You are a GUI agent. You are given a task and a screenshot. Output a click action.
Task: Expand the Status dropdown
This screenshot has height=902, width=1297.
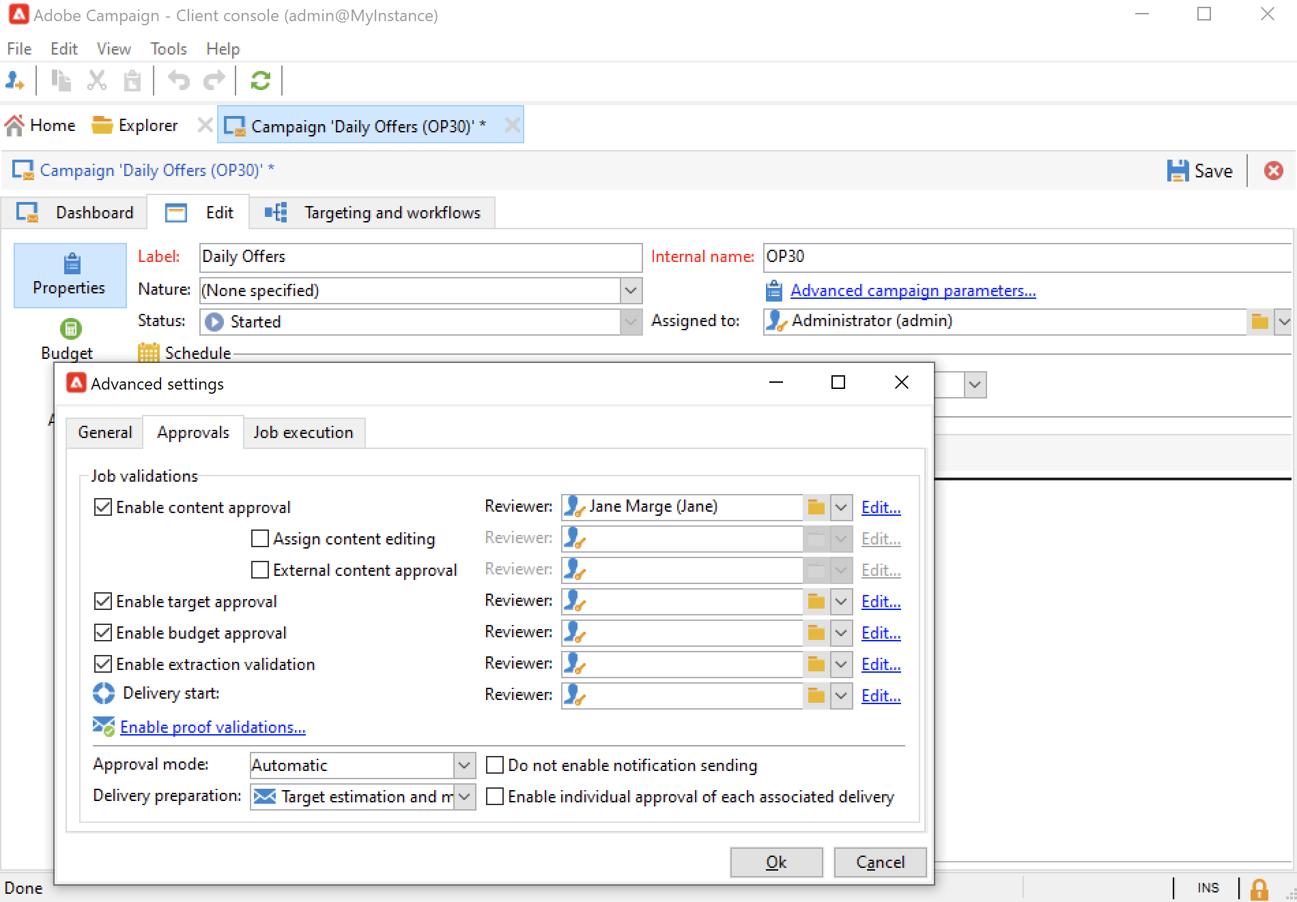click(631, 321)
